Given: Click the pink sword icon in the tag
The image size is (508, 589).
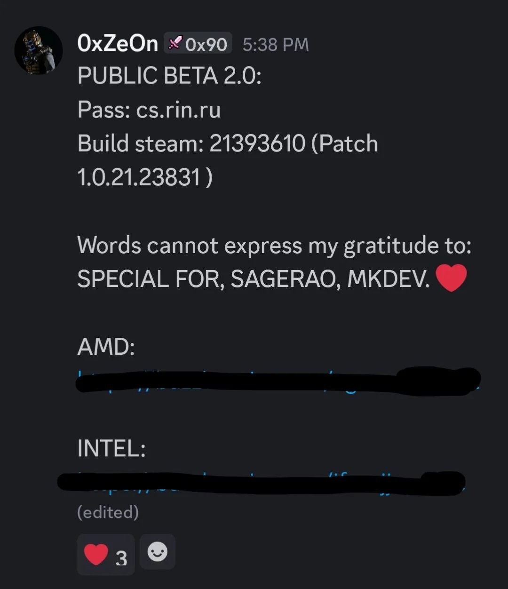Looking at the screenshot, I should (175, 44).
